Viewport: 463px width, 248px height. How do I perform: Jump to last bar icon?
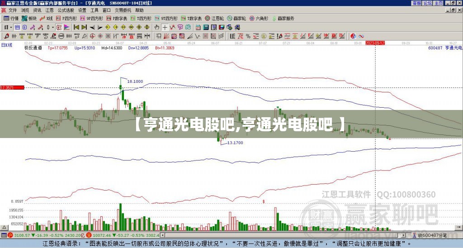coord(84,28)
